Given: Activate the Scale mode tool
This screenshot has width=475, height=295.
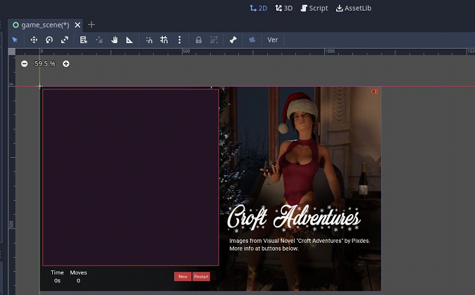Looking at the screenshot, I should point(65,39).
